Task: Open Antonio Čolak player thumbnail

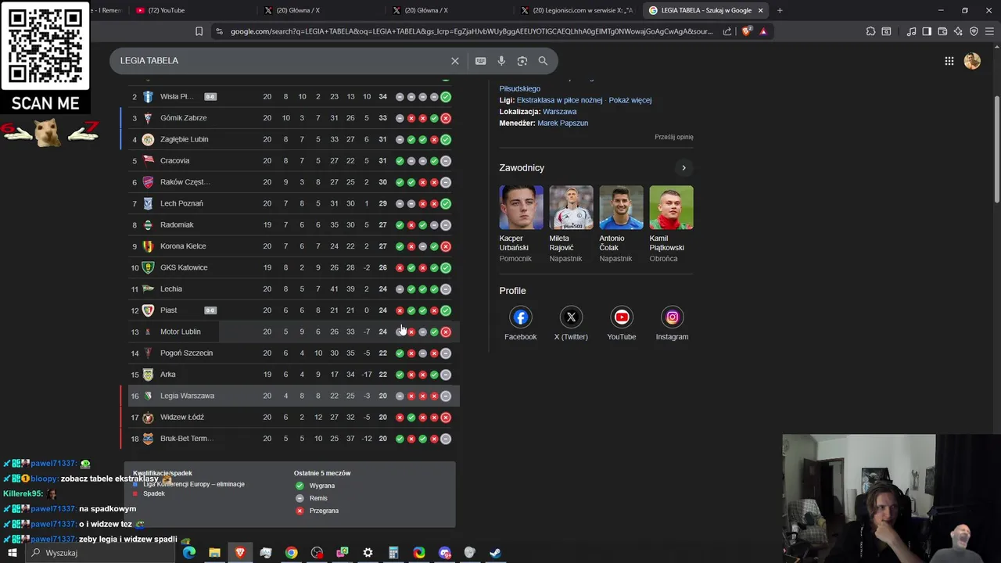Action: point(621,207)
